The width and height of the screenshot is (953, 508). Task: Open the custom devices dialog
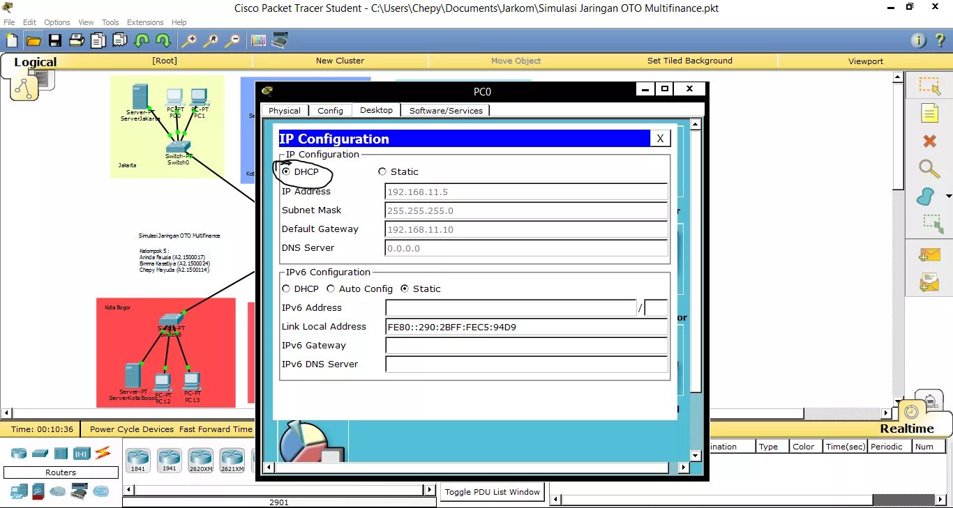tap(280, 40)
